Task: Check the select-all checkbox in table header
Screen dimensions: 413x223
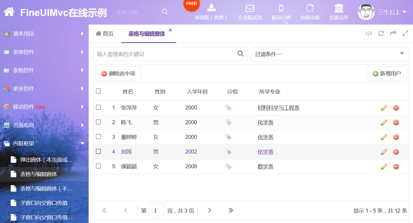Action: (98, 91)
